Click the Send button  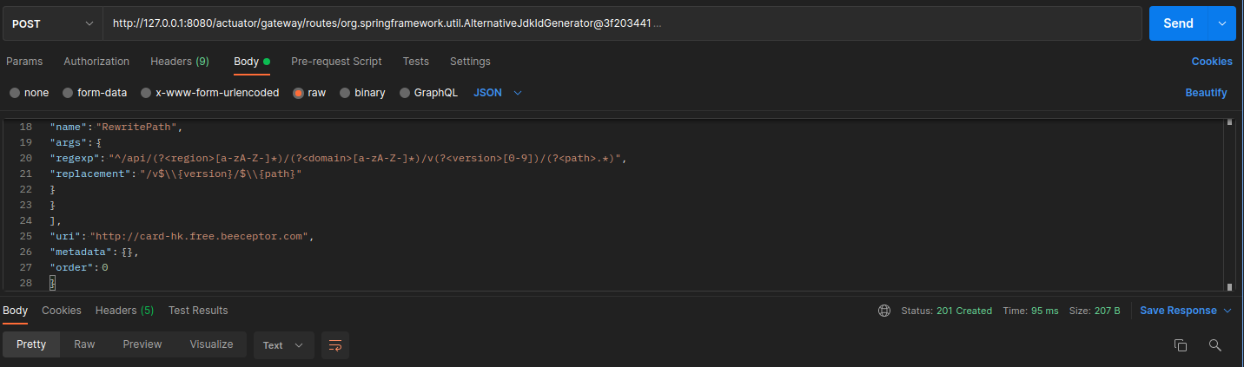[1178, 23]
